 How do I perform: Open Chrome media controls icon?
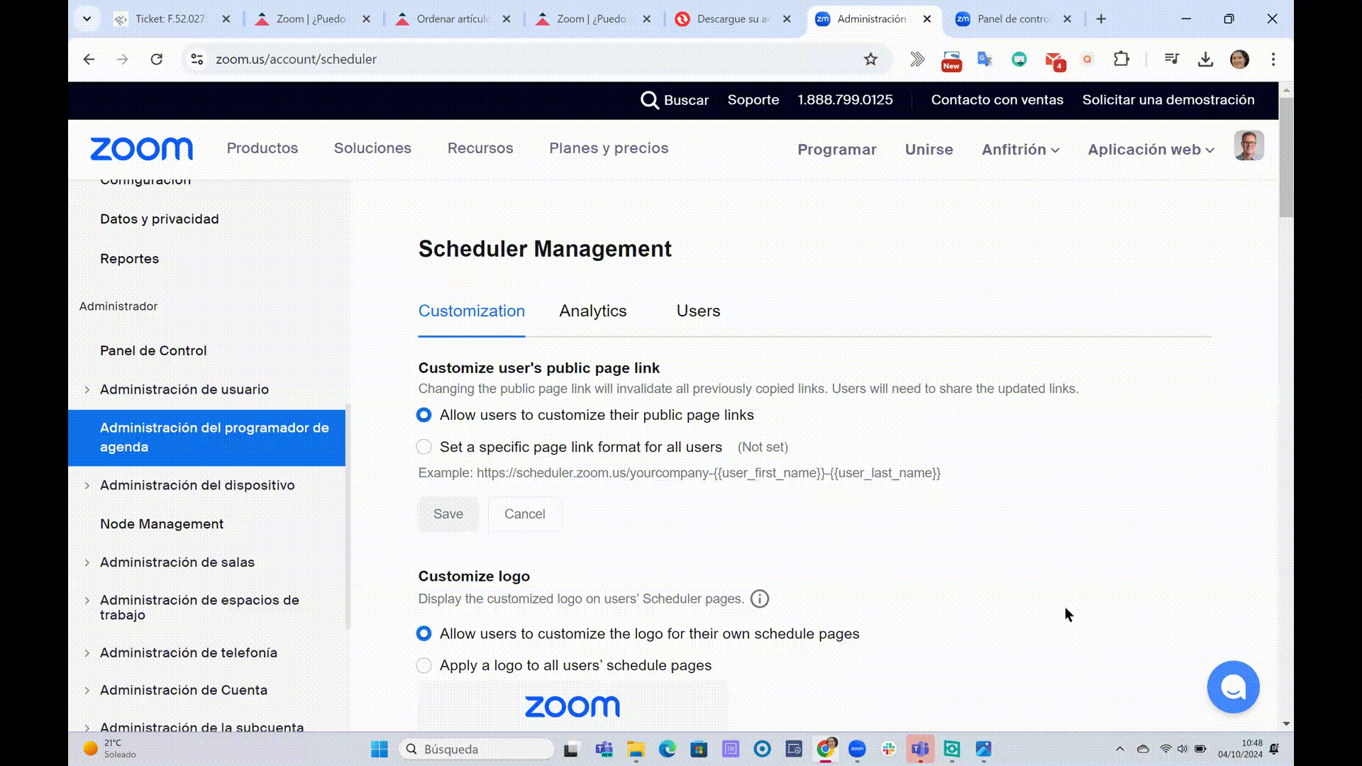pos(1171,60)
